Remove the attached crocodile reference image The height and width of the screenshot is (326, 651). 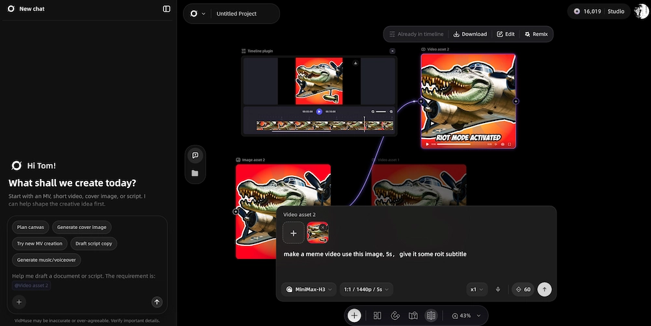(323, 227)
